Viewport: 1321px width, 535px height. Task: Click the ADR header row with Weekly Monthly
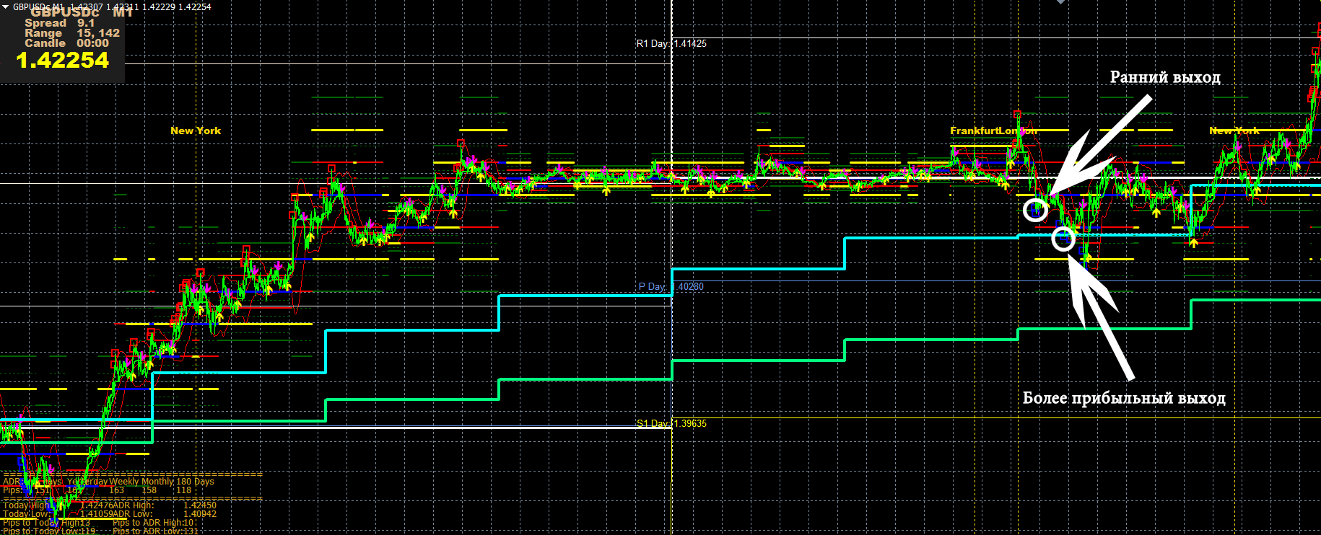[x=108, y=481]
